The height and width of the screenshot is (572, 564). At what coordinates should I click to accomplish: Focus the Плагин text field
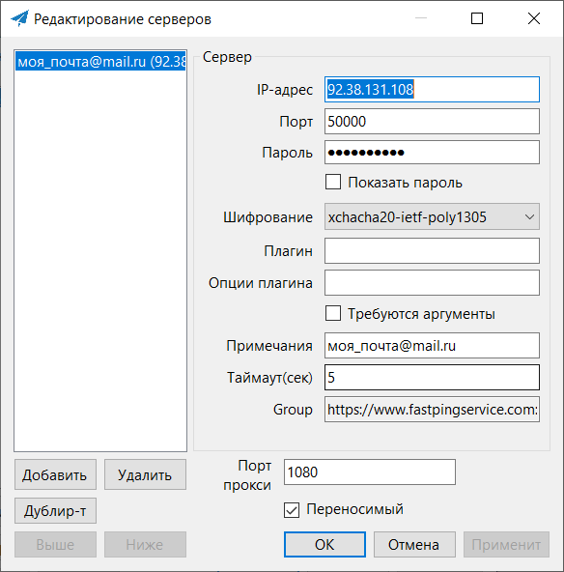[432, 250]
